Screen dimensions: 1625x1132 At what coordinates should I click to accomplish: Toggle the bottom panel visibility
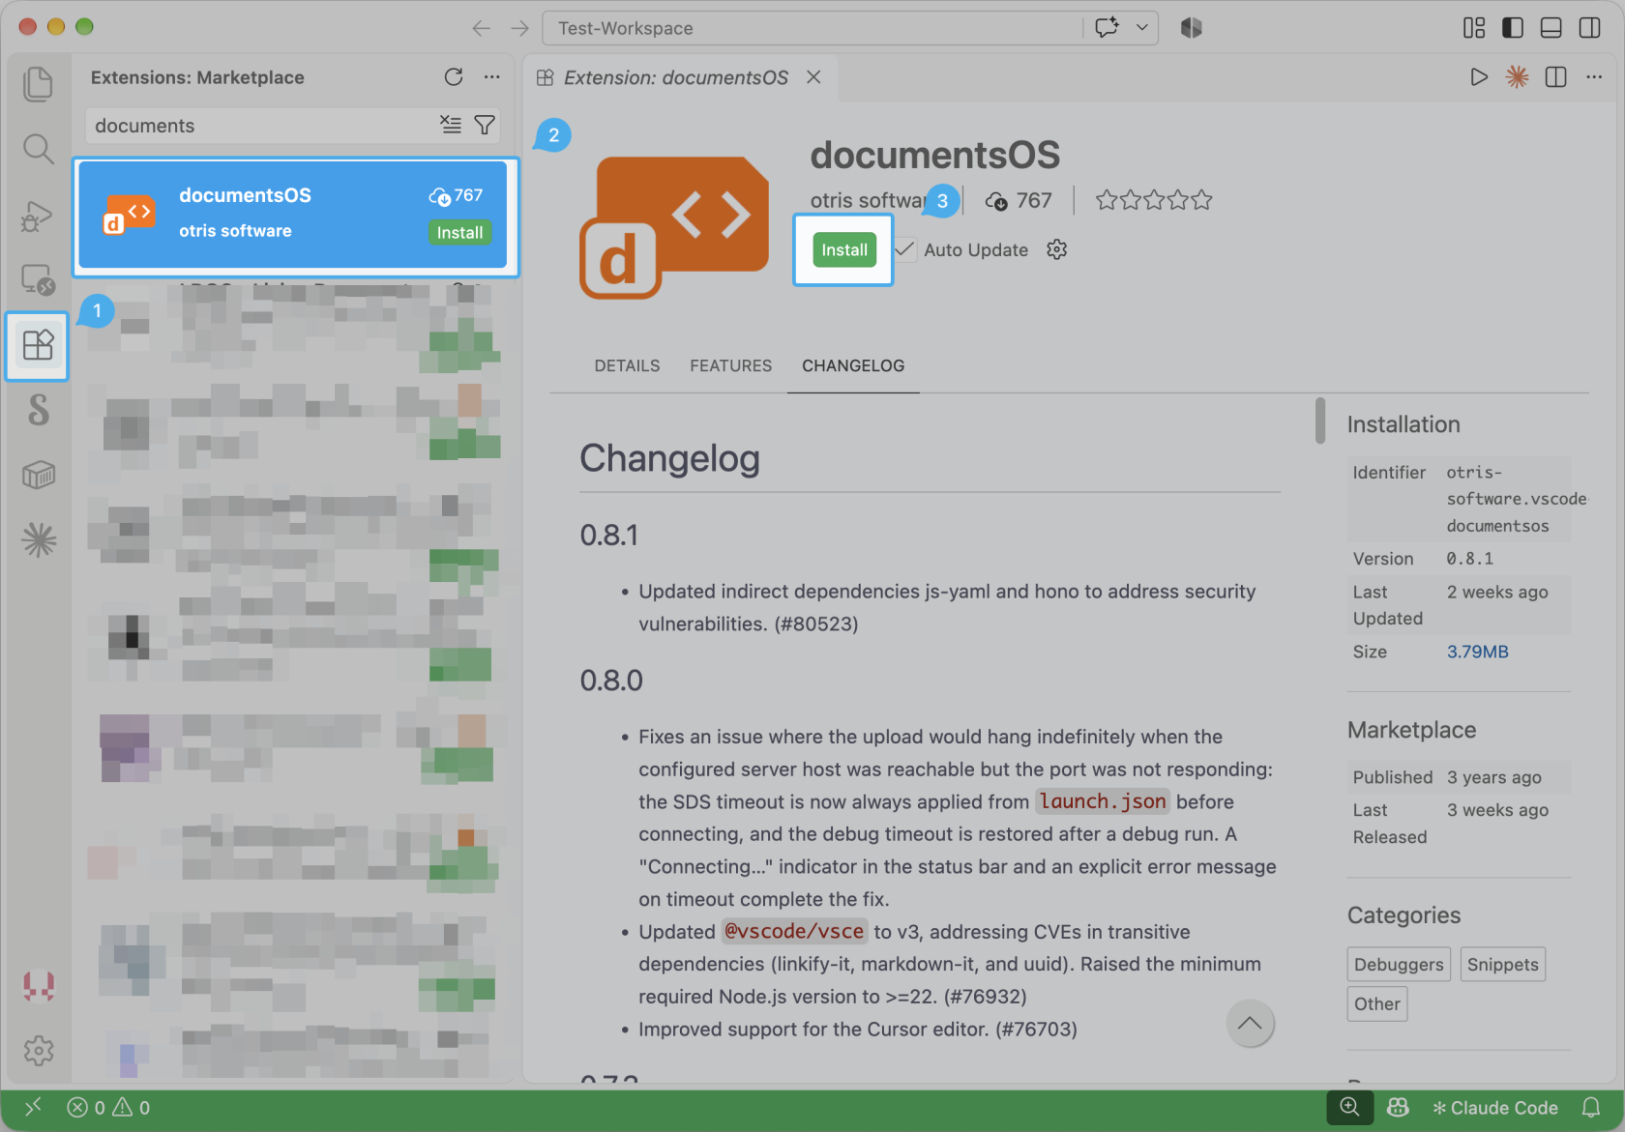point(1551,28)
